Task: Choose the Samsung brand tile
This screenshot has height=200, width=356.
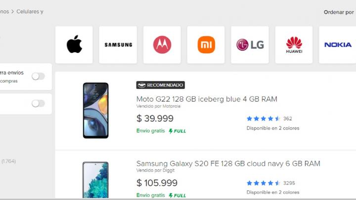Action: [118, 44]
